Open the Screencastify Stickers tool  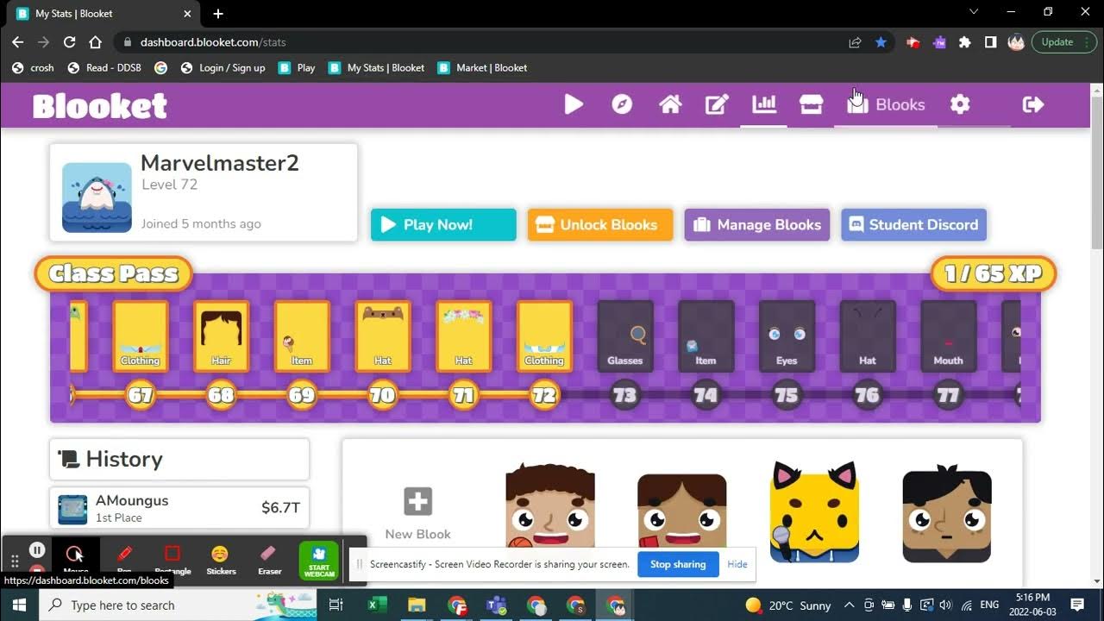(221, 558)
